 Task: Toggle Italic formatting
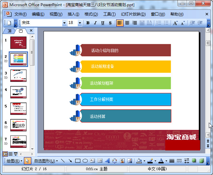point(95,23)
